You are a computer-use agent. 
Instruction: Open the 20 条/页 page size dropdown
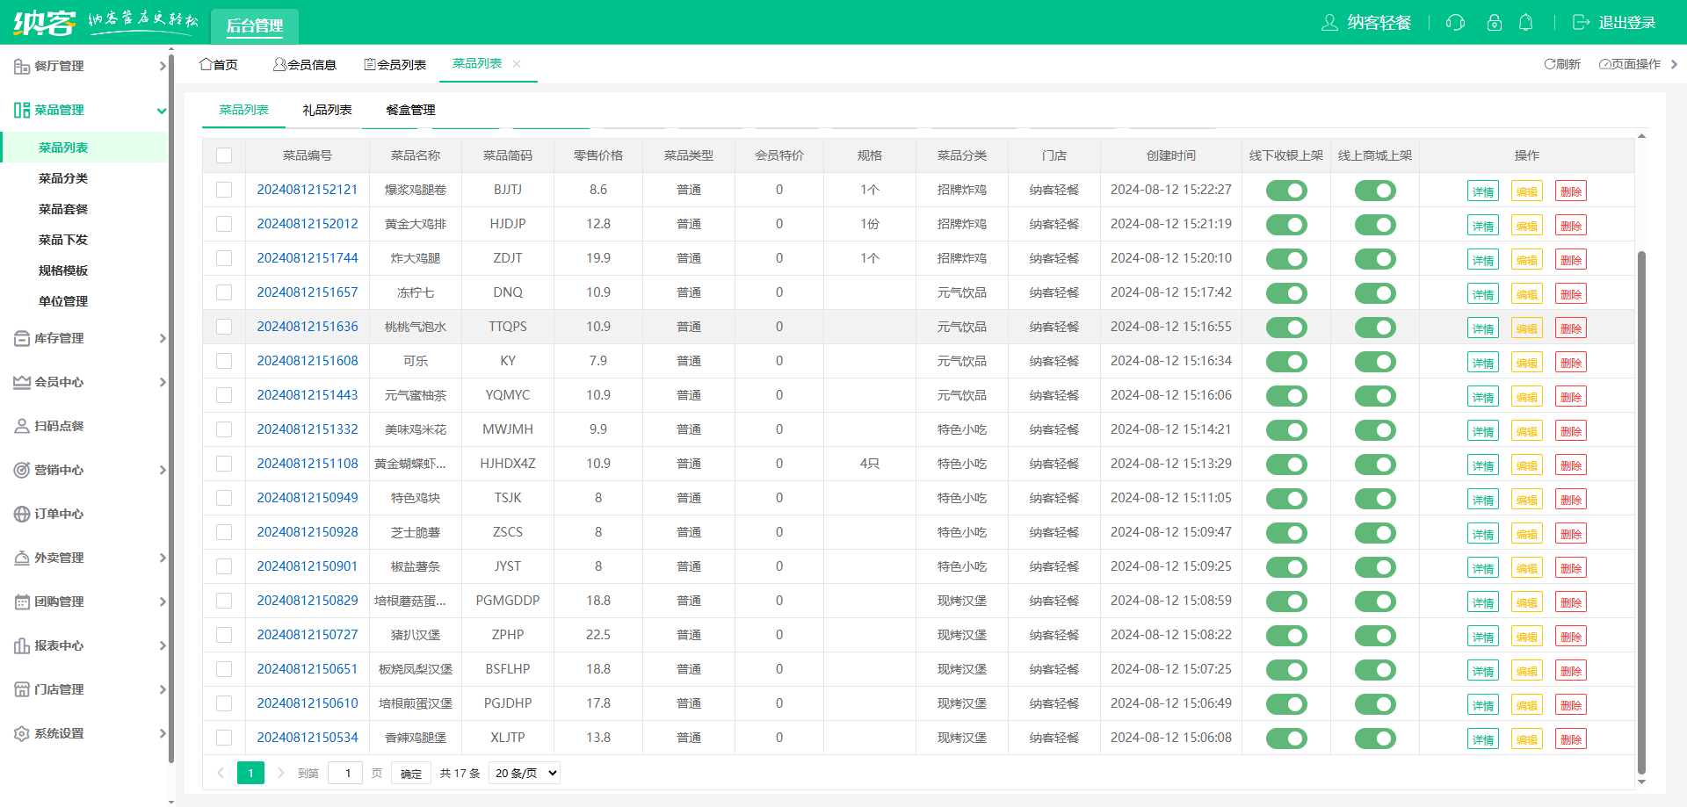(525, 773)
